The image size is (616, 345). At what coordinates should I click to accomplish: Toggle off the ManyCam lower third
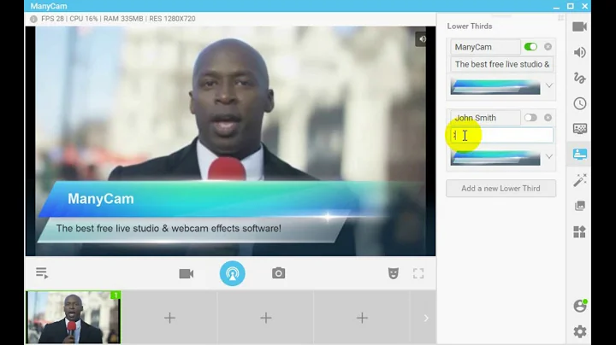coord(530,47)
